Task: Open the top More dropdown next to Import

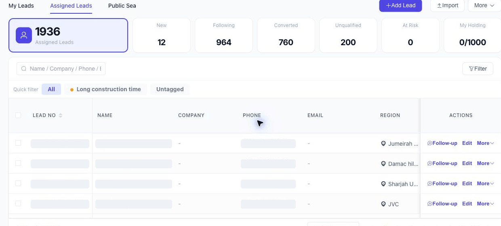Action: click(x=484, y=6)
